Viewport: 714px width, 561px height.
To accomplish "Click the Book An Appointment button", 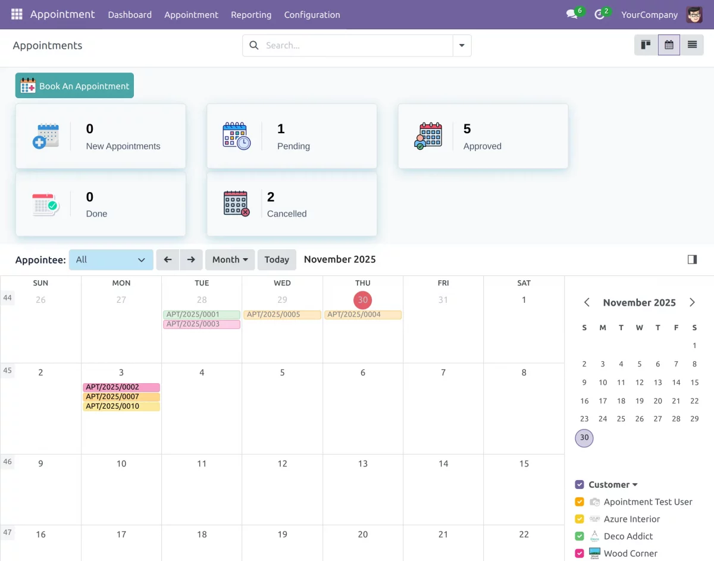I will point(74,85).
